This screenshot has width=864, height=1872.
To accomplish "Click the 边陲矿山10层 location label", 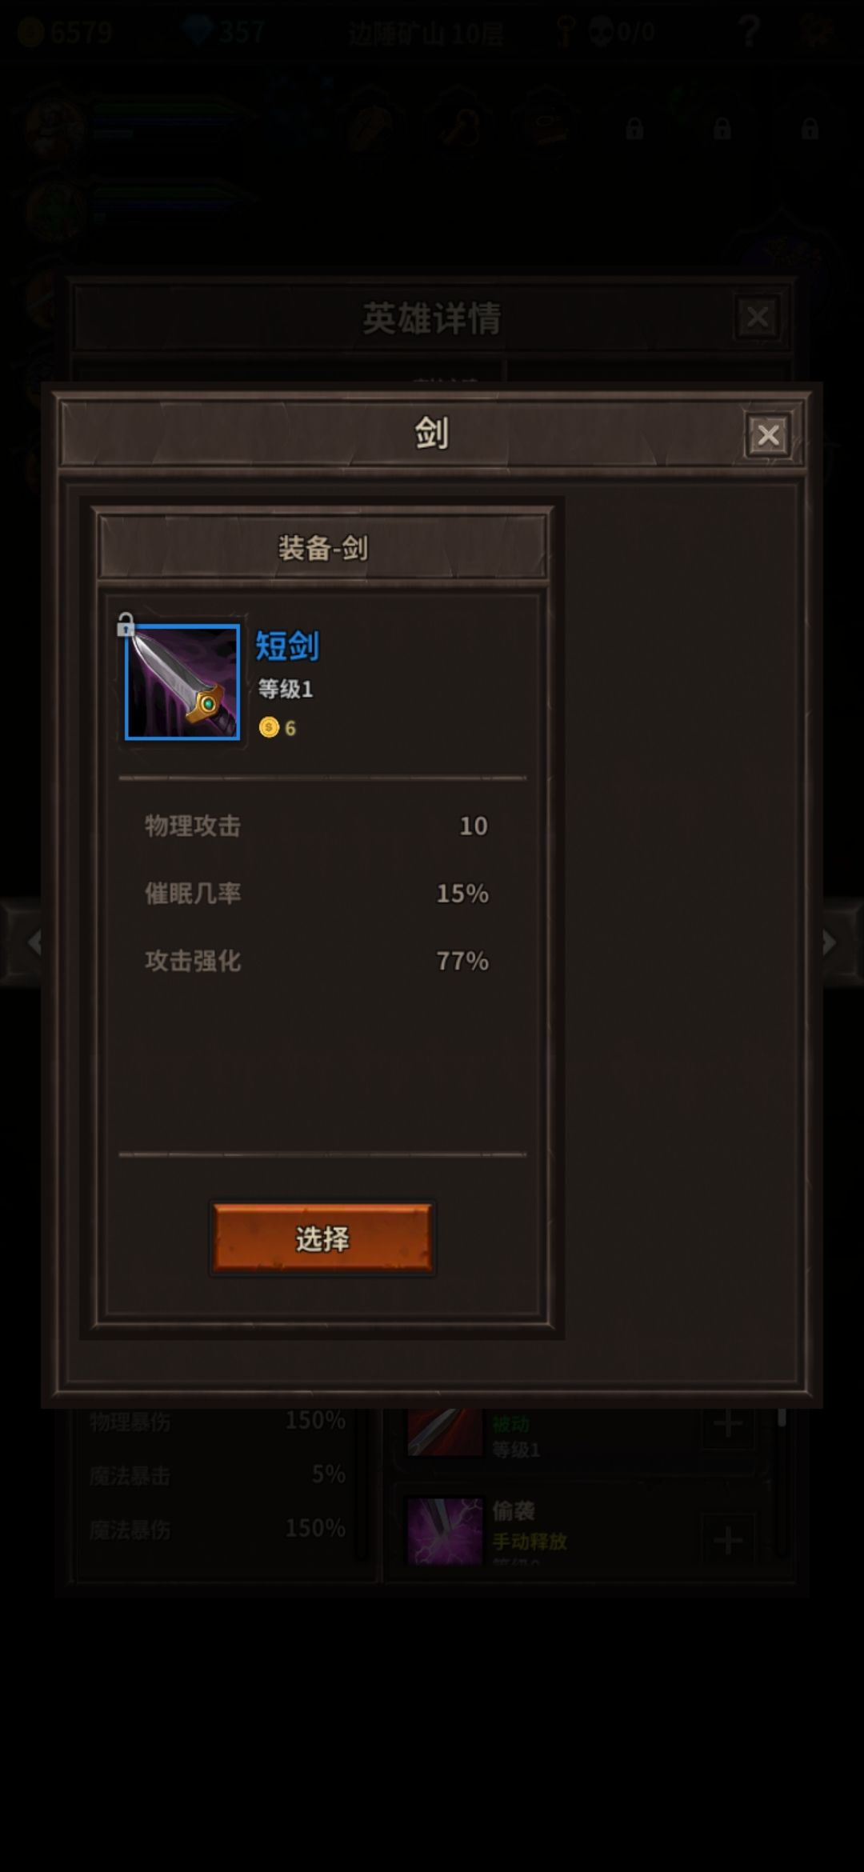I will click(x=426, y=33).
